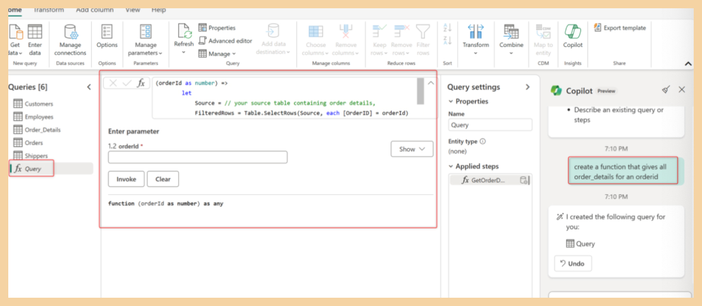Click the 'Enter parameter' heading
This screenshot has height=306, width=702.
[x=133, y=131]
